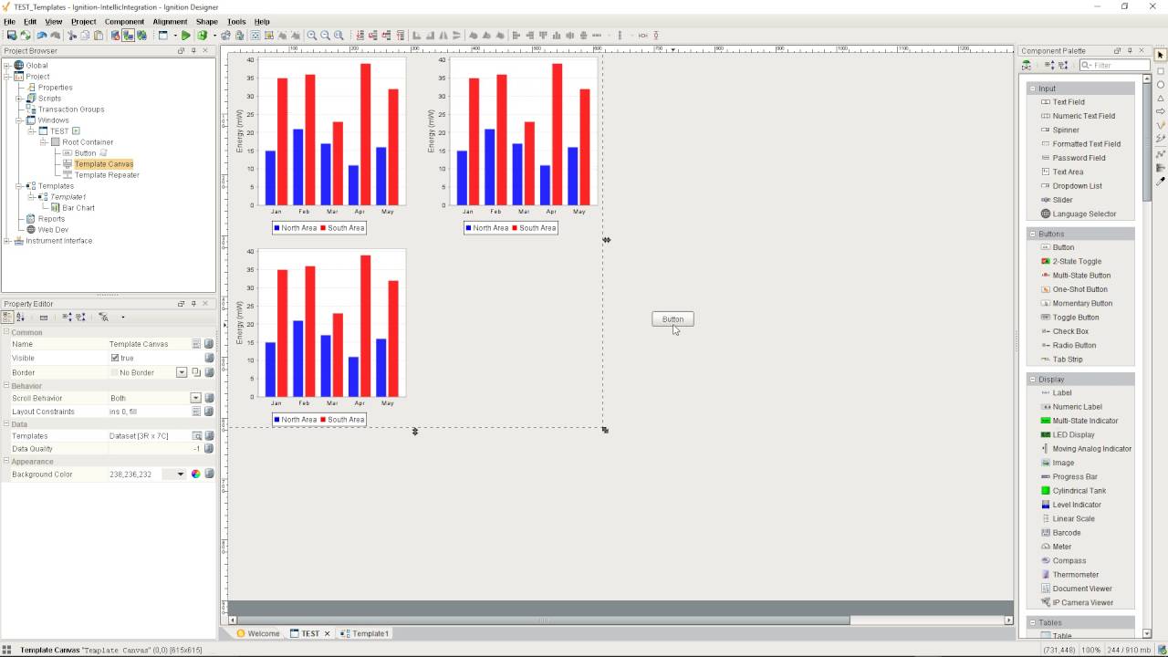
Task: Open the Alignment menu
Action: click(170, 21)
